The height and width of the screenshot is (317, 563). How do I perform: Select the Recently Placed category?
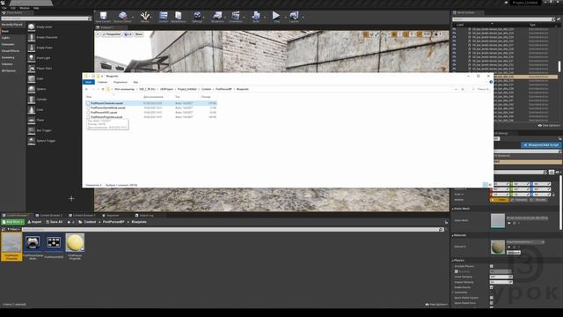pyautogui.click(x=12, y=25)
